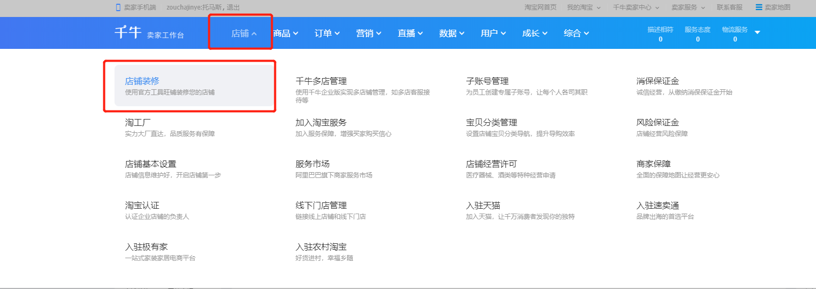The height and width of the screenshot is (289, 816).
Task: Expand the 成长 menu chevron
Action: tap(545, 33)
